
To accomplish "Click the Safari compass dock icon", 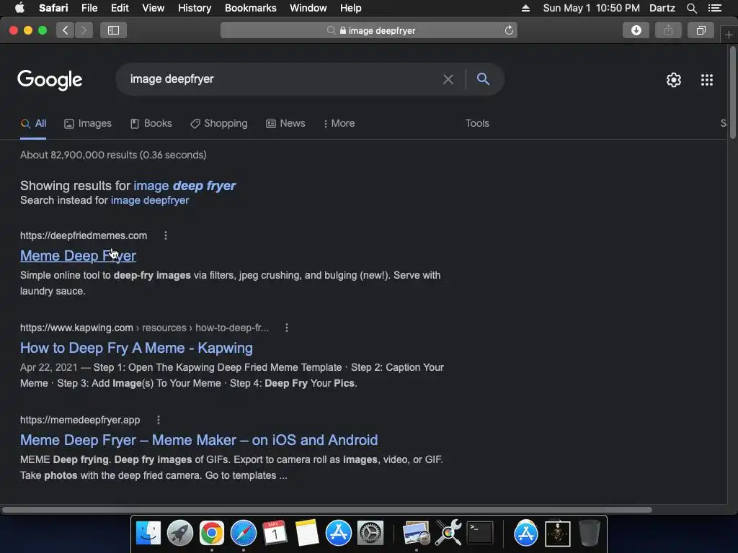I will [x=244, y=534].
